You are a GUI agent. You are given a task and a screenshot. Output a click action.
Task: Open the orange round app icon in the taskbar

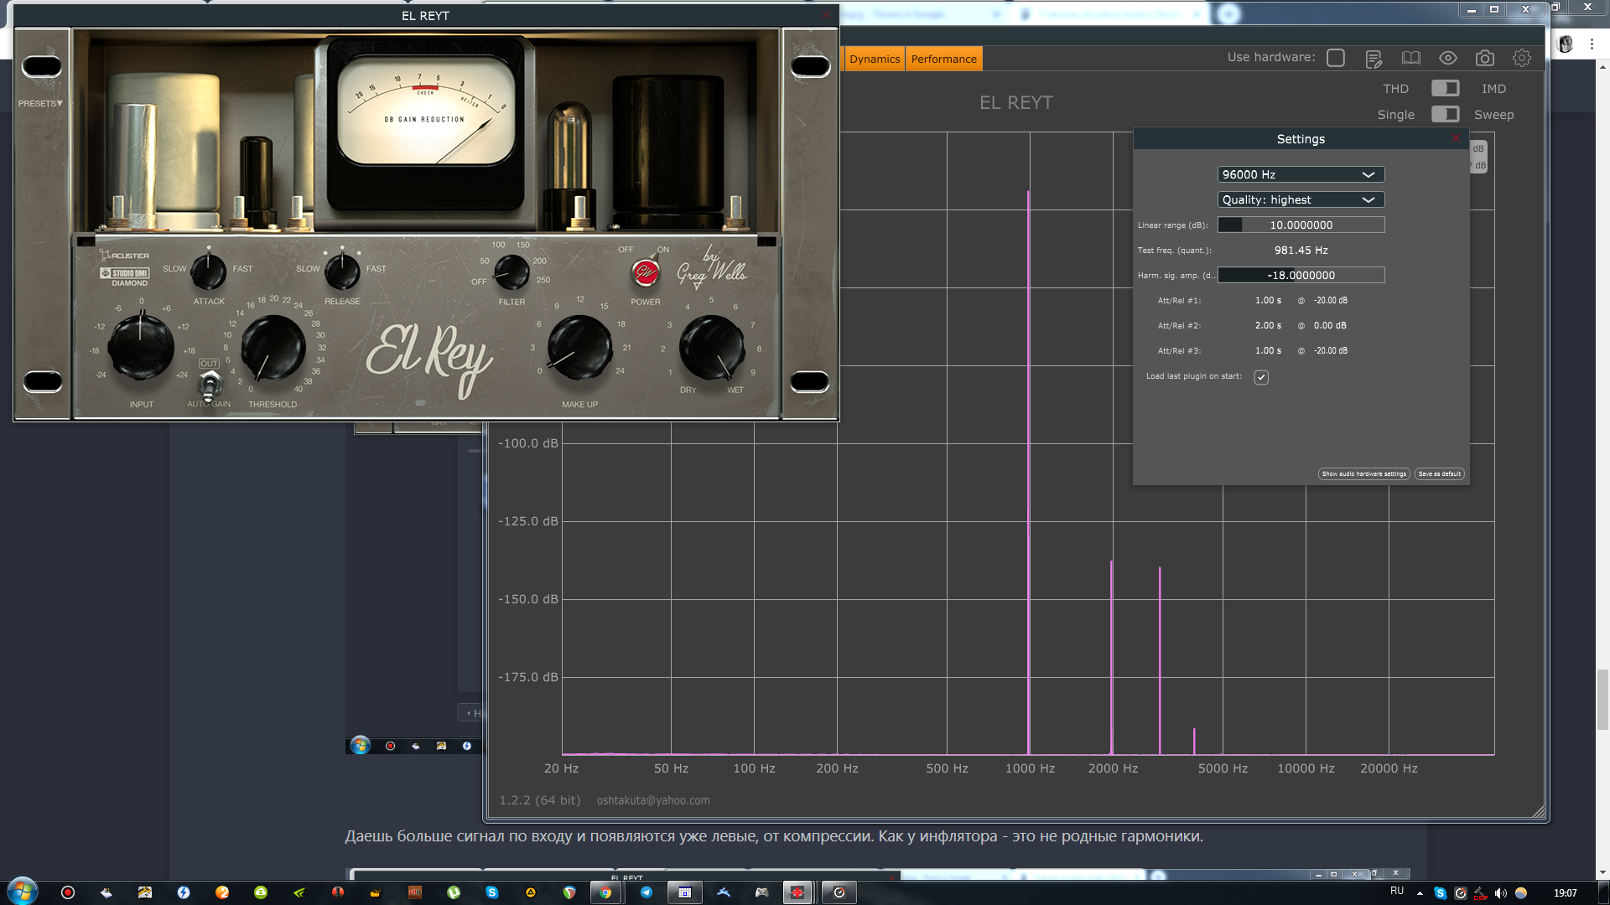pyautogui.click(x=222, y=892)
